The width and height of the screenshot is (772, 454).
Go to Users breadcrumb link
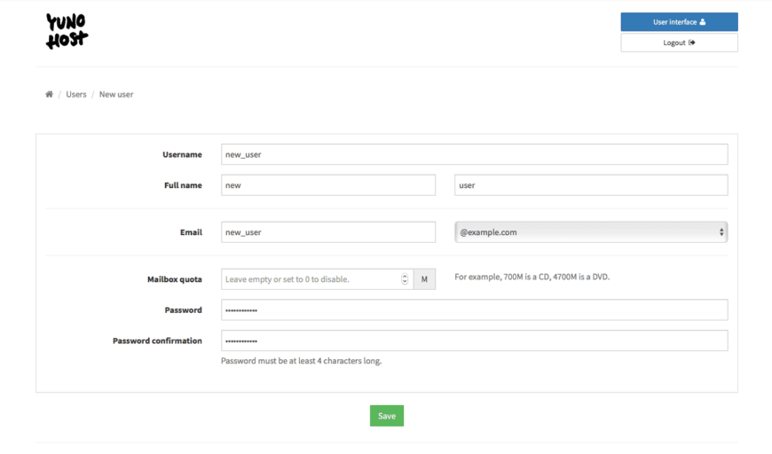[76, 94]
